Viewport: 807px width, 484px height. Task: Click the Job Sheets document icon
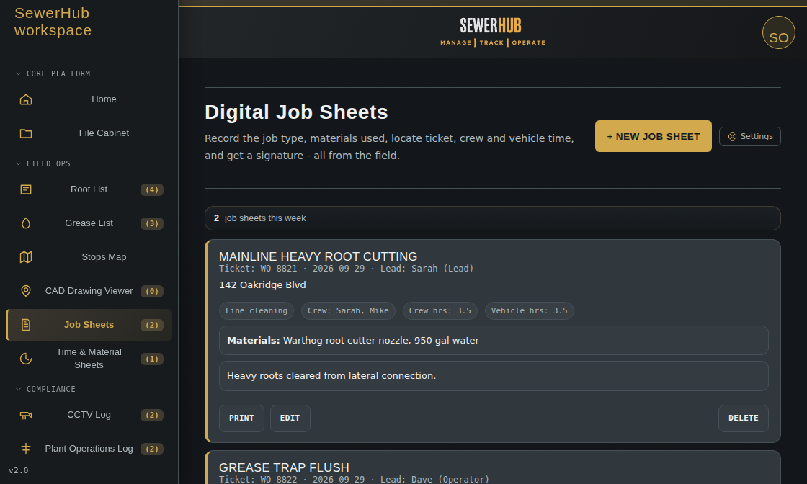tap(26, 325)
